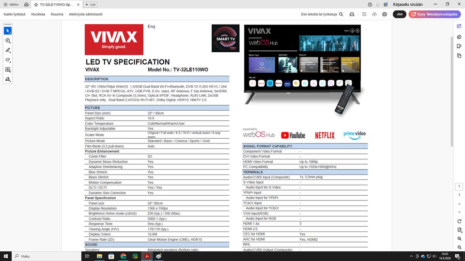Click the ARC for HDMI row label
Screen dimensions: 465x261
[x=254, y=239]
